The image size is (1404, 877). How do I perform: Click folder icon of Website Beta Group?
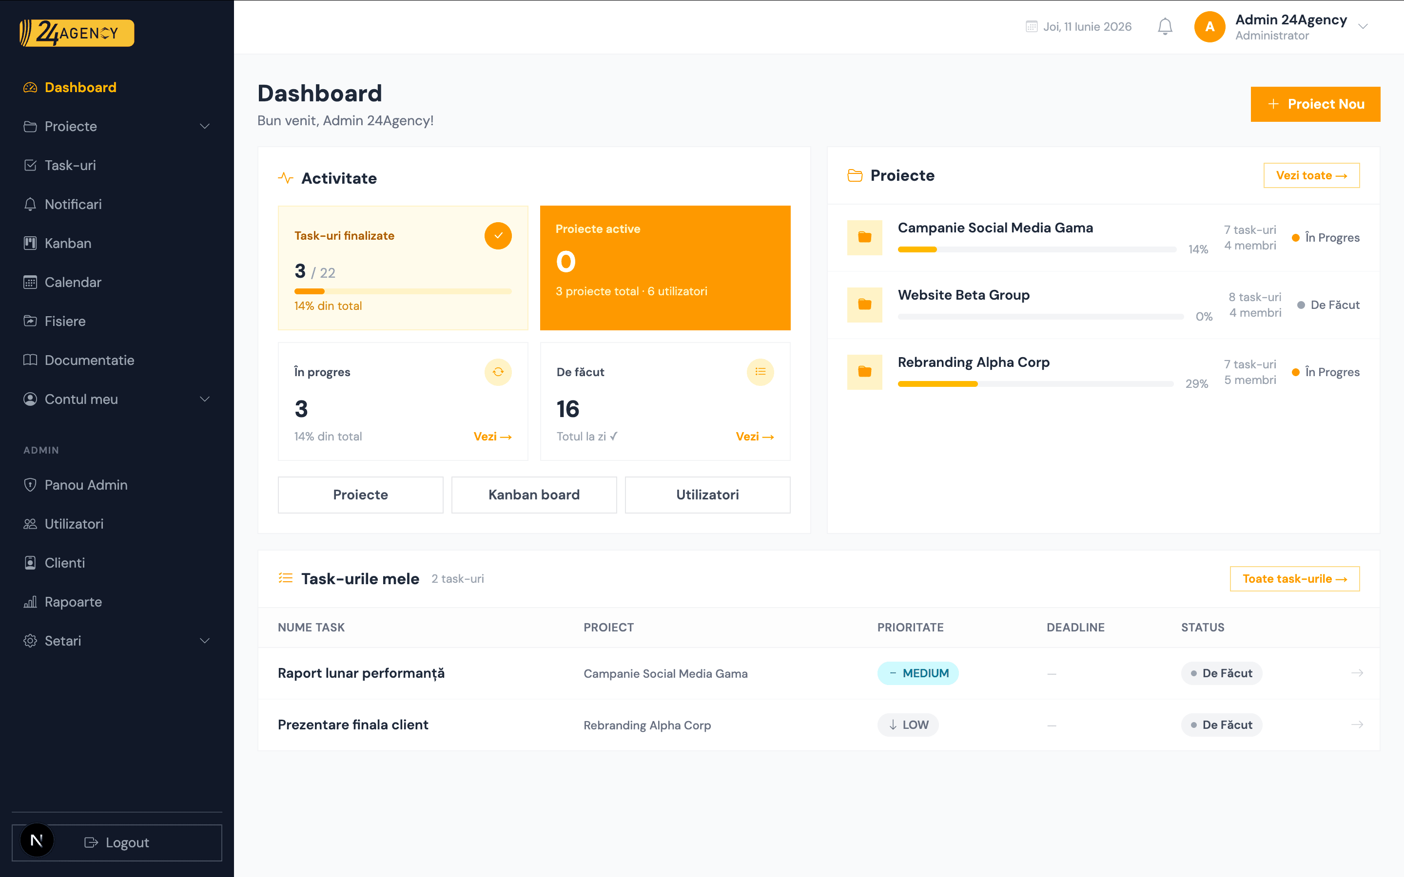pyautogui.click(x=864, y=305)
